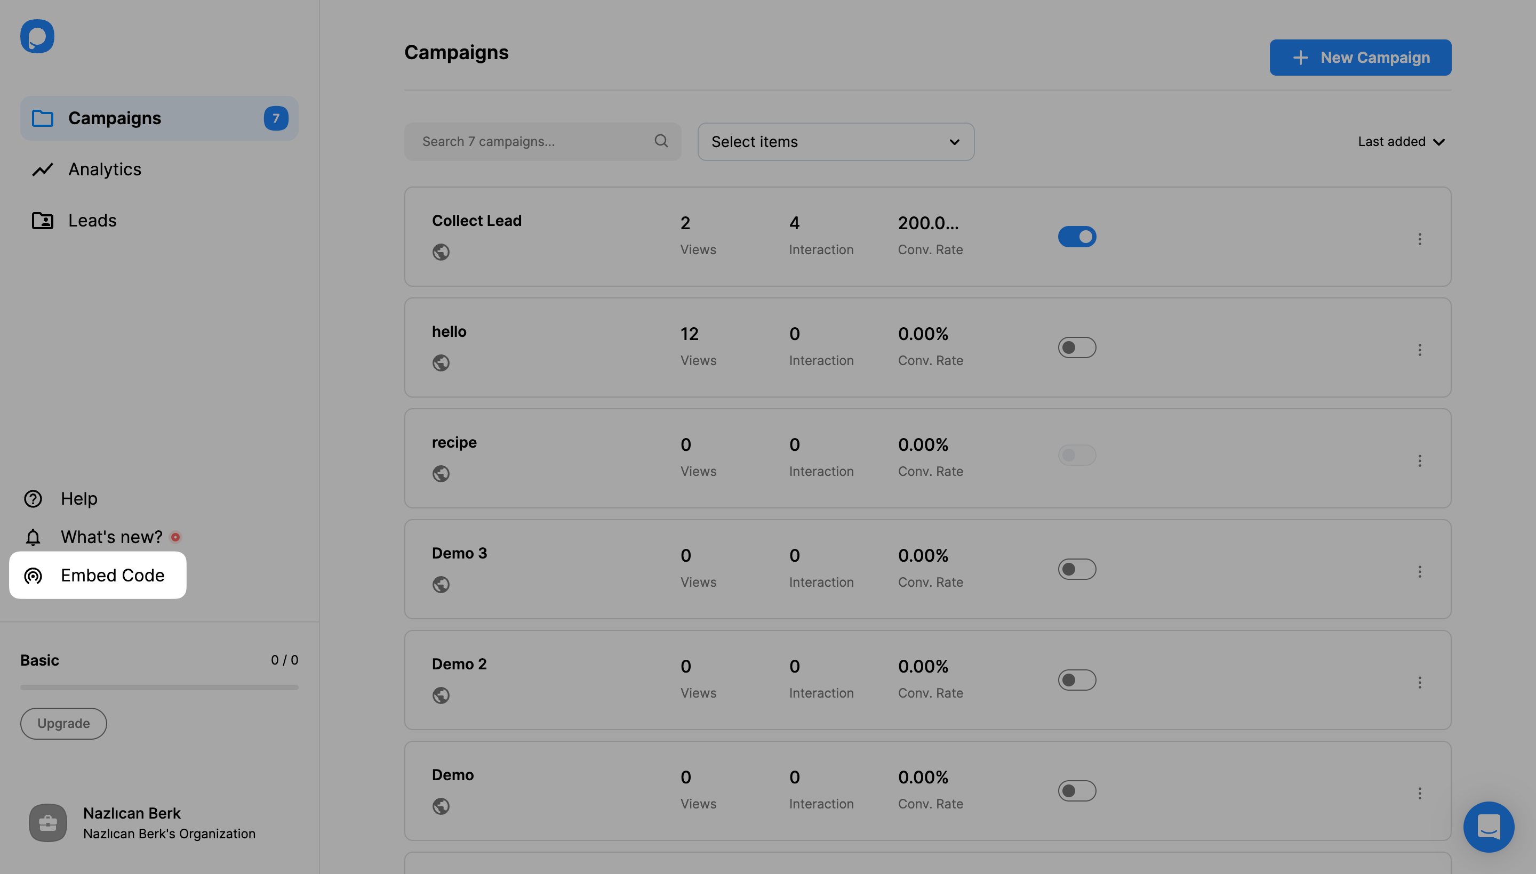Enable the Demo campaign toggle

click(x=1077, y=791)
